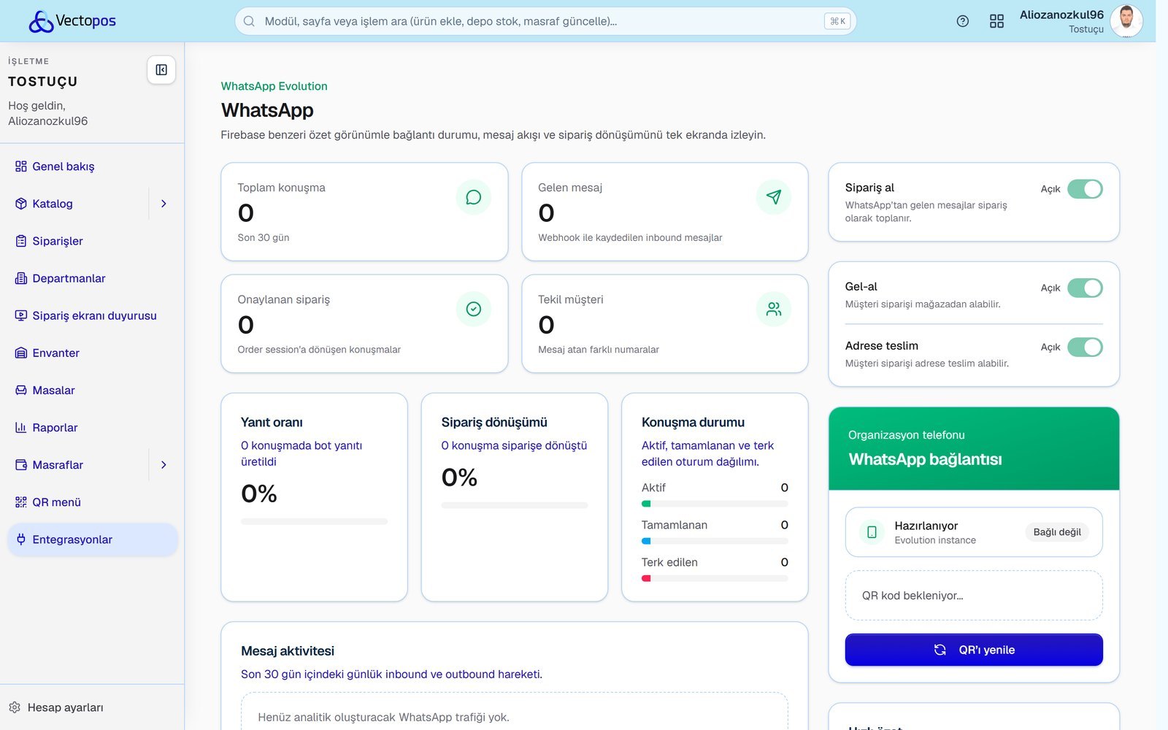Click the Tamamlanan progress bar

point(715,541)
